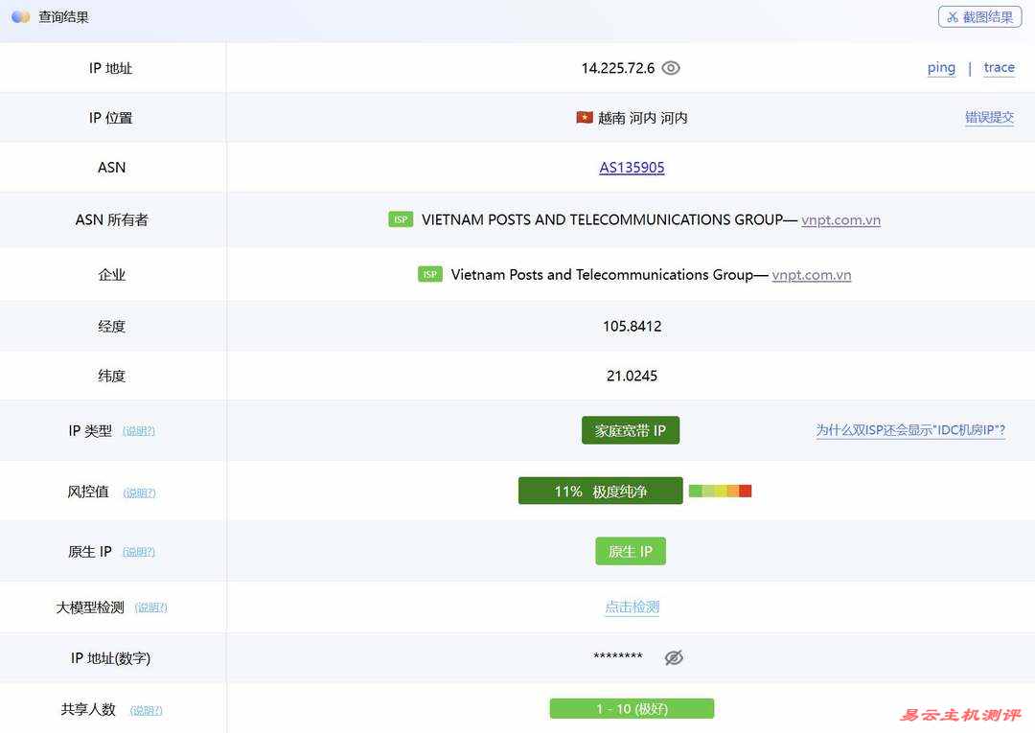Click the screenshot result button 截图结果
1035x733 pixels.
point(979,17)
